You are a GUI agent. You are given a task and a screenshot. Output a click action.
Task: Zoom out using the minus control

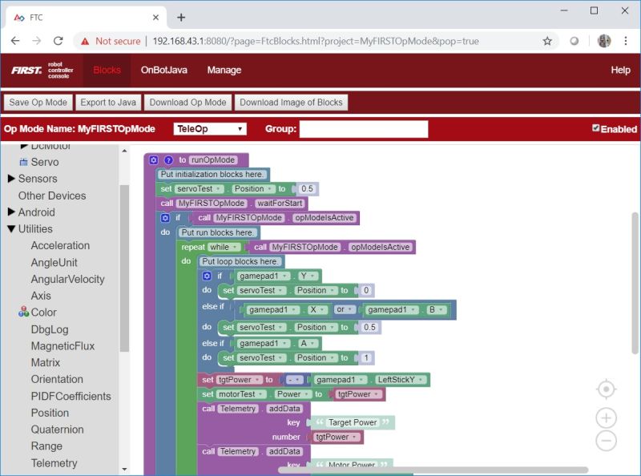pos(606,442)
